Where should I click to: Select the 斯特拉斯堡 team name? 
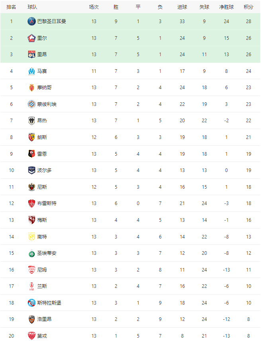coord(49,303)
